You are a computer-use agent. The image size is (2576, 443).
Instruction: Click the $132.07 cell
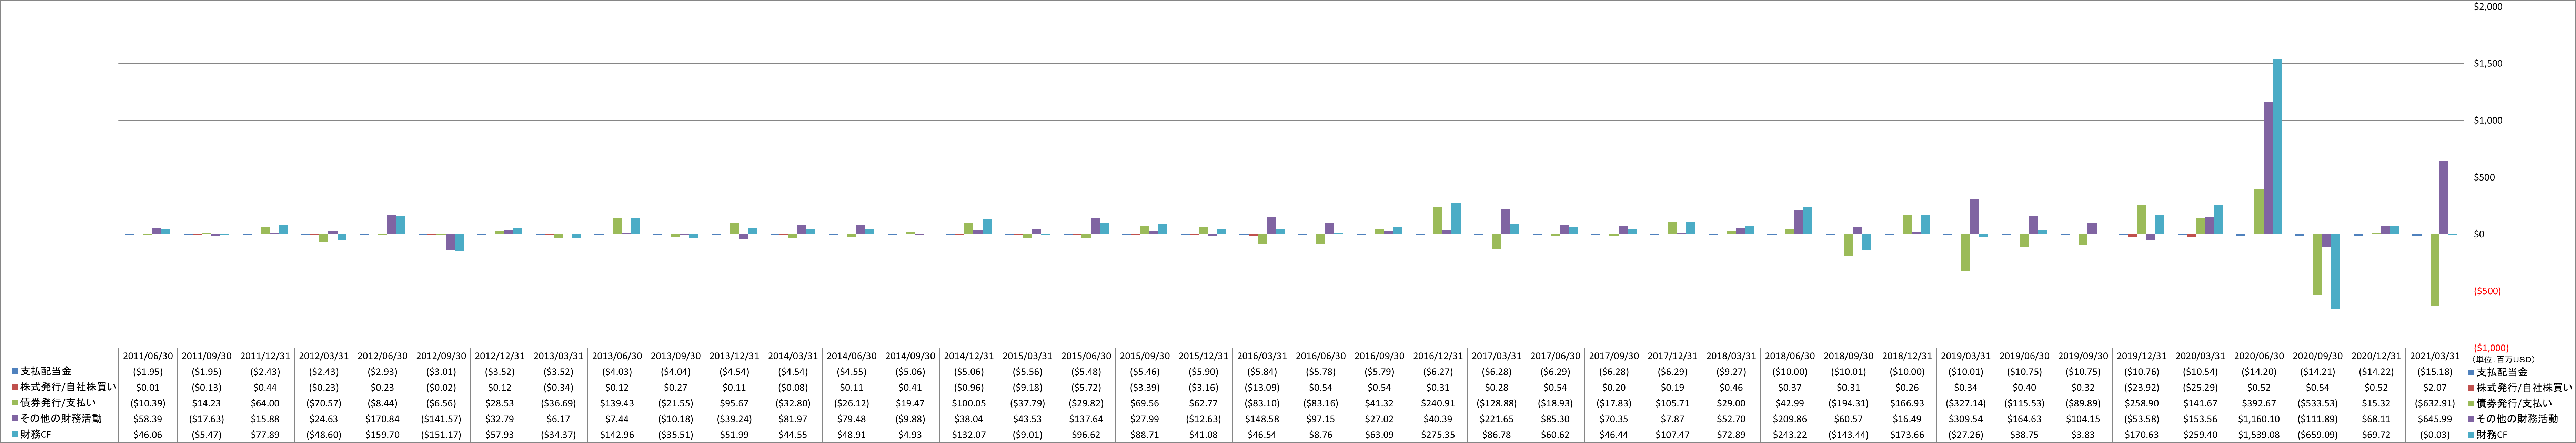click(969, 435)
